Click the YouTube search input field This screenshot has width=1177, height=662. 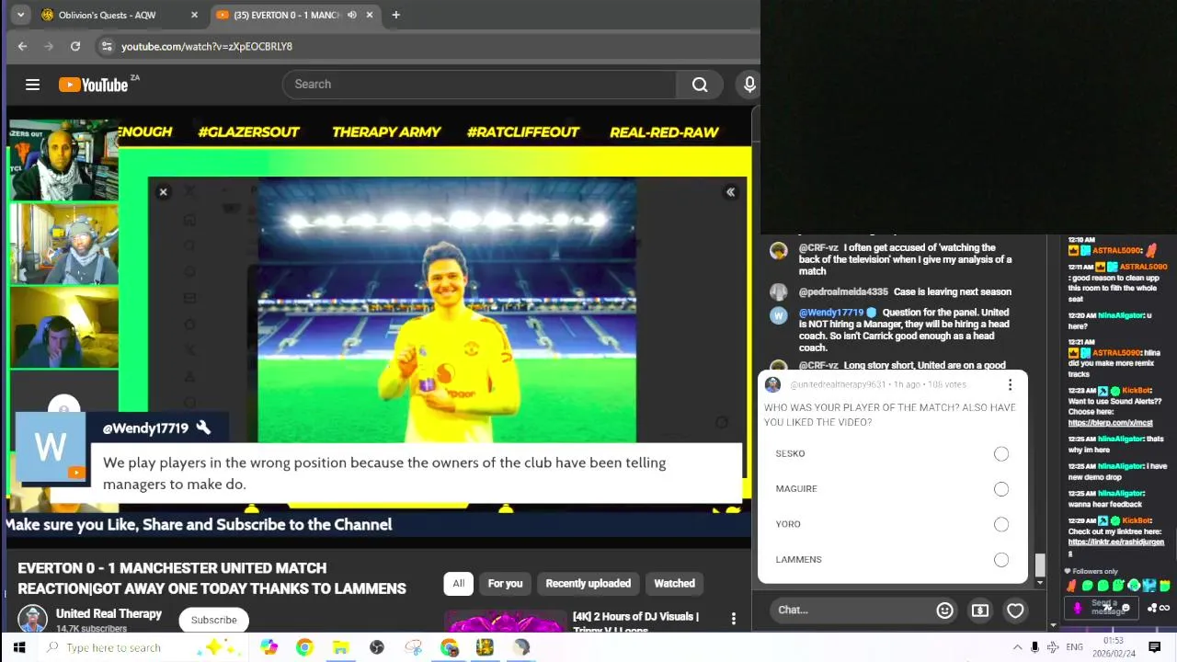click(479, 85)
